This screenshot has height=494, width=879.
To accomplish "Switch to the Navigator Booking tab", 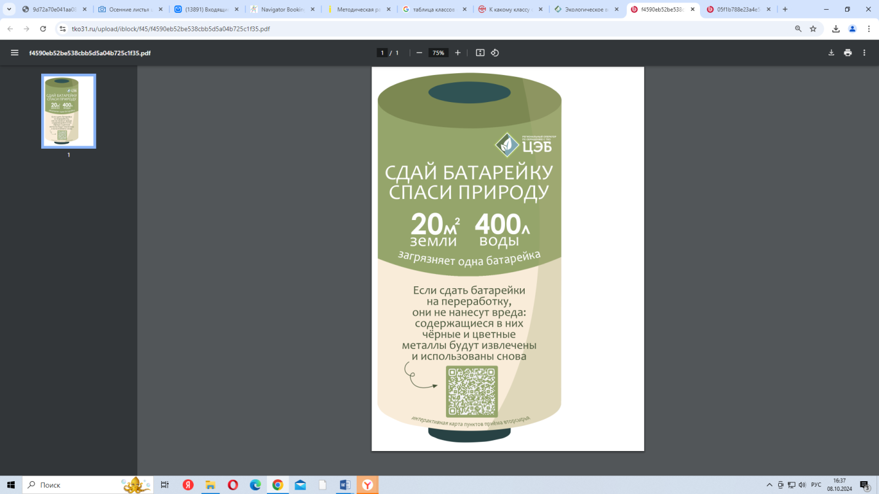I will click(283, 10).
